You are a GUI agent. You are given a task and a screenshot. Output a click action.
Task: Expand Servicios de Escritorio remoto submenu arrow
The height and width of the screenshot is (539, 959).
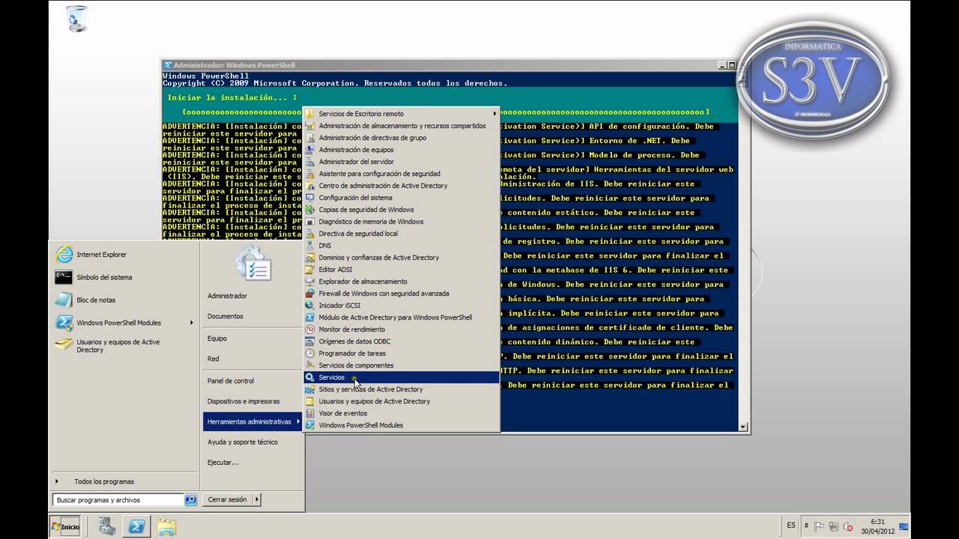tap(494, 114)
